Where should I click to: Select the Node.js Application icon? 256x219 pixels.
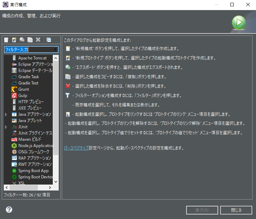click(14, 145)
